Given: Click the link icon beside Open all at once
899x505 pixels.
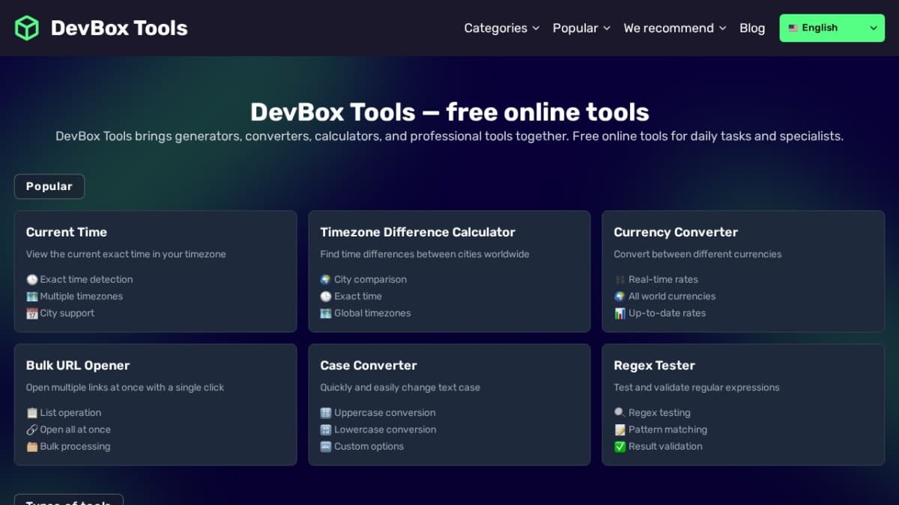Looking at the screenshot, I should (x=31, y=429).
